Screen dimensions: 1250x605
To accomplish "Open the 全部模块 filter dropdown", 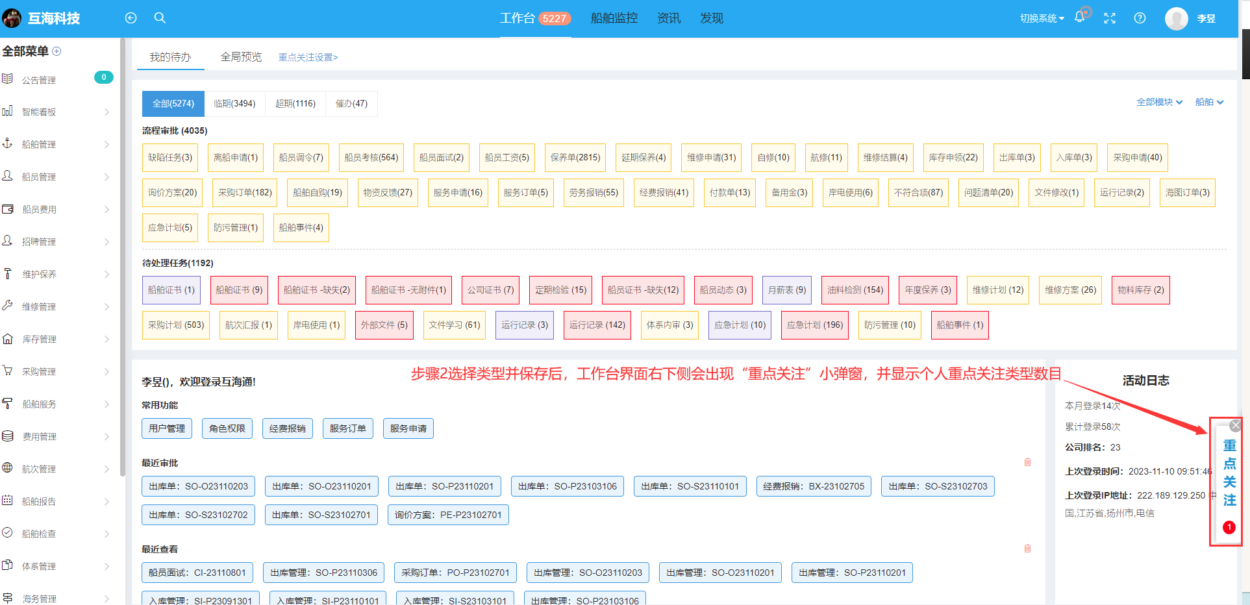I will click(x=1160, y=102).
